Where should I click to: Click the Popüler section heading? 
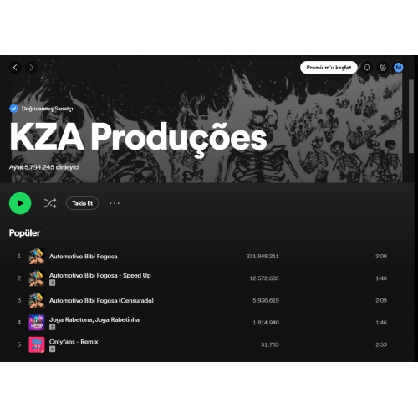click(x=24, y=232)
